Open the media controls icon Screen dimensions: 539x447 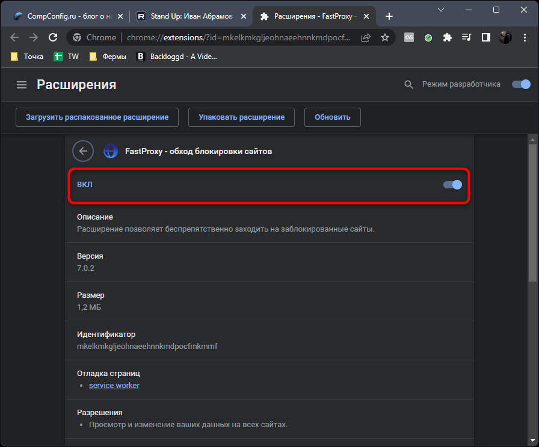[x=466, y=37]
